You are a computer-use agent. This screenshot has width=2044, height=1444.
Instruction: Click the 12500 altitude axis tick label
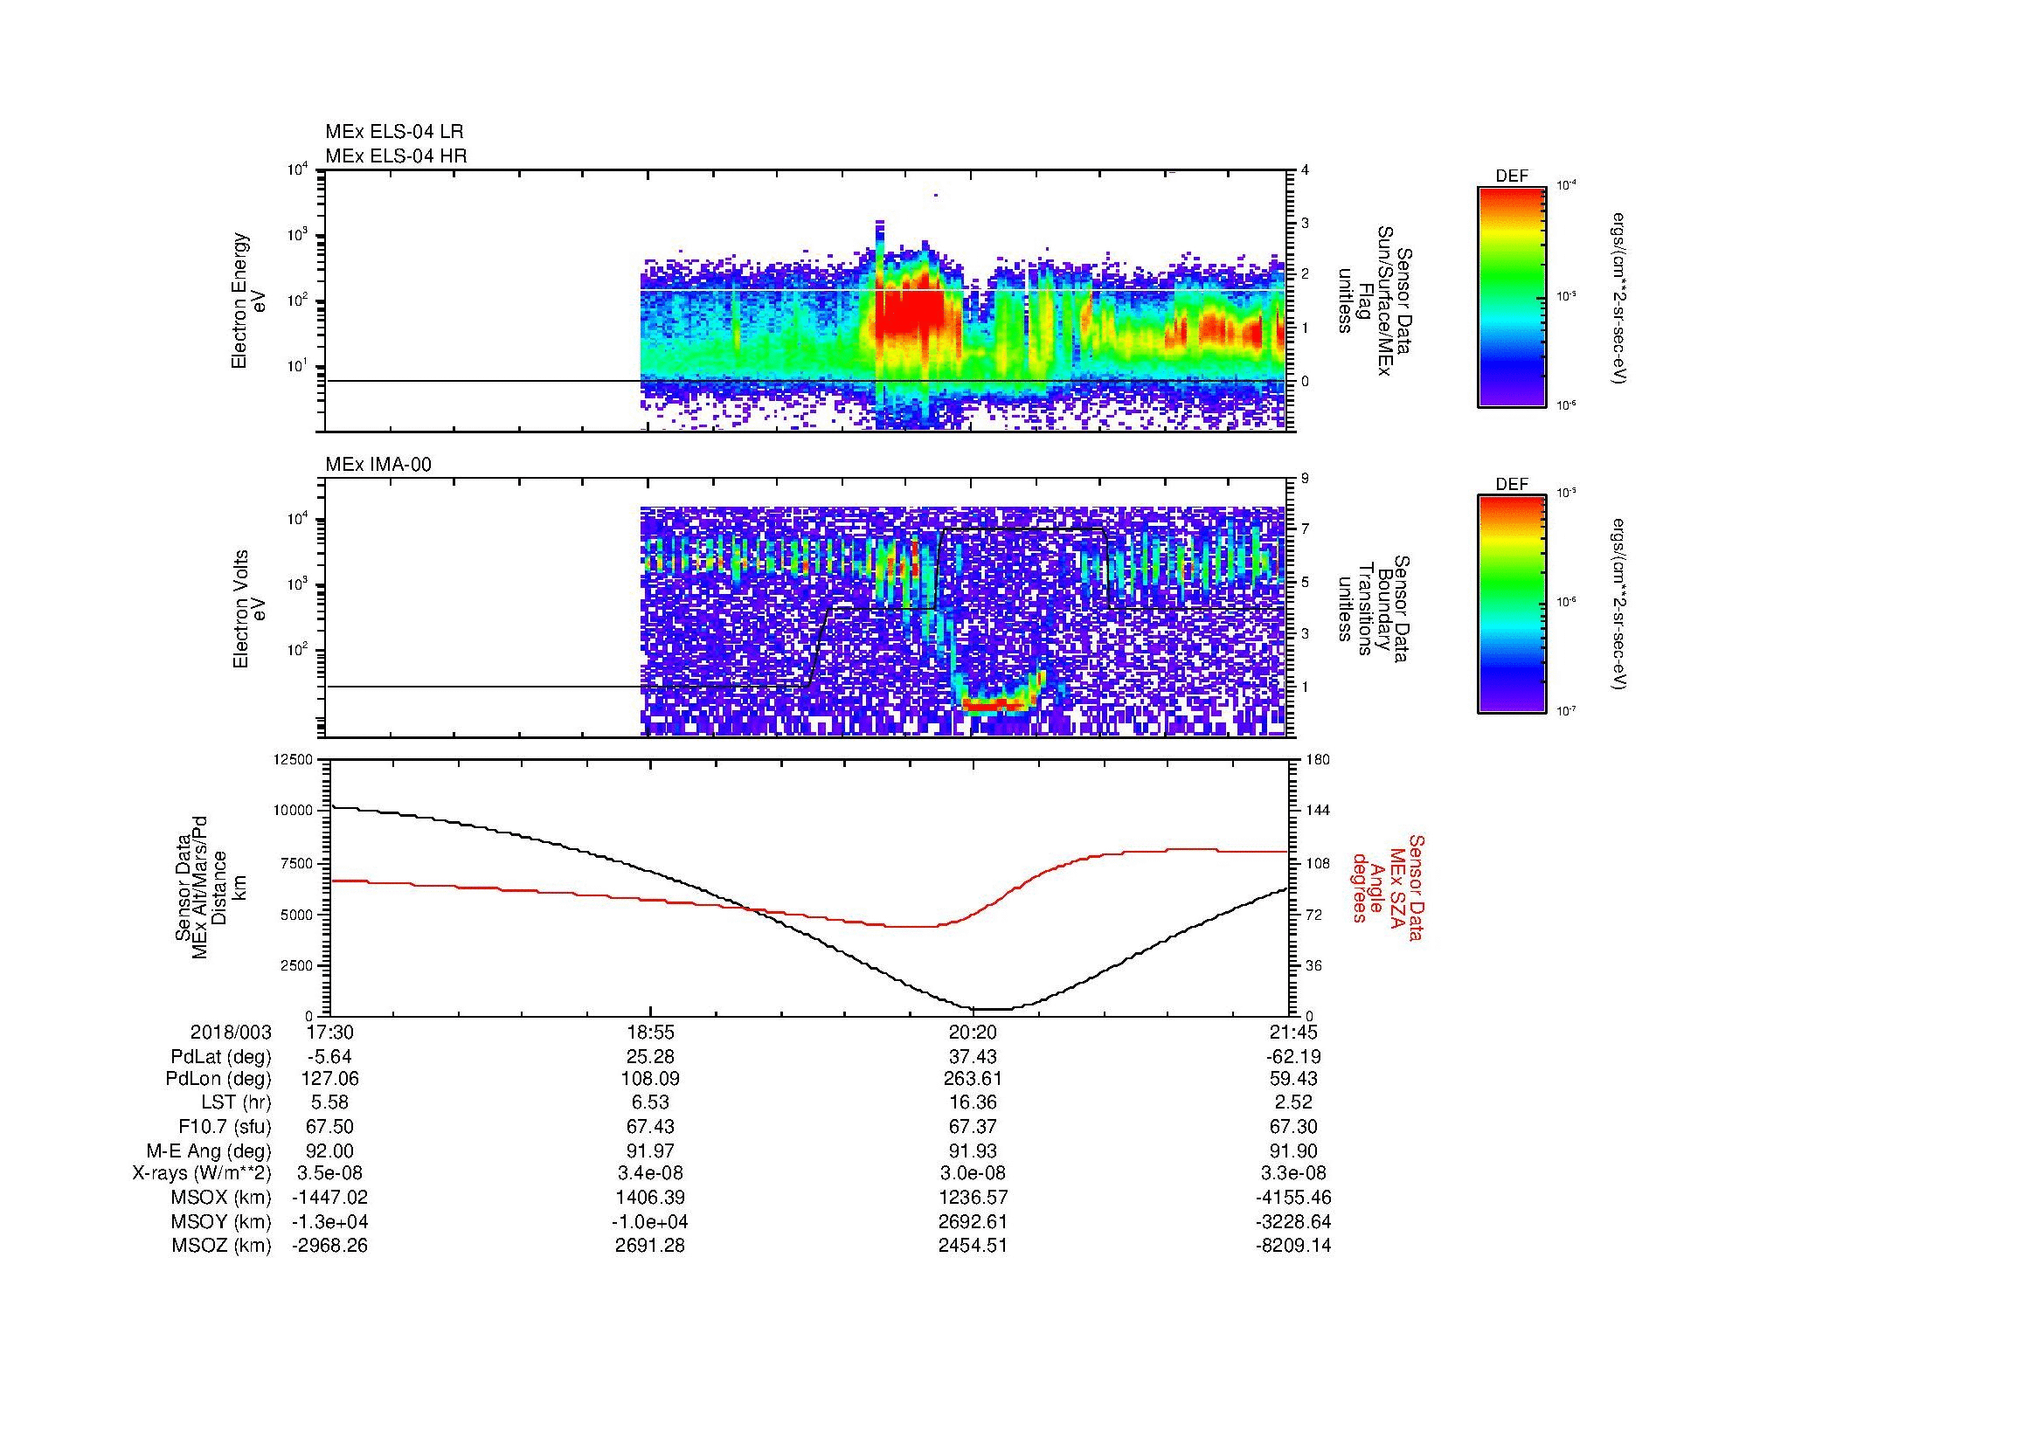[293, 760]
